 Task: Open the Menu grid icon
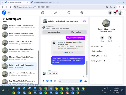pyautogui.click(x=110, y=13)
